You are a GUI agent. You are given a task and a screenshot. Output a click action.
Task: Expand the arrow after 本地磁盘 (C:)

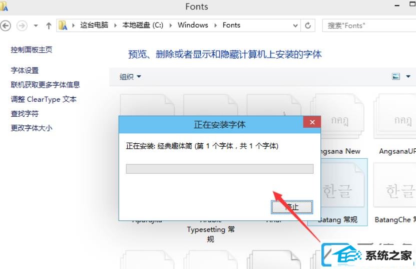point(171,25)
